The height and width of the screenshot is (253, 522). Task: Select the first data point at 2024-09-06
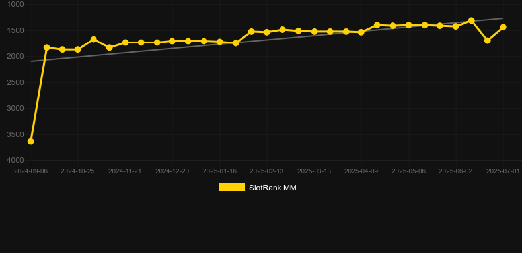[30, 142]
